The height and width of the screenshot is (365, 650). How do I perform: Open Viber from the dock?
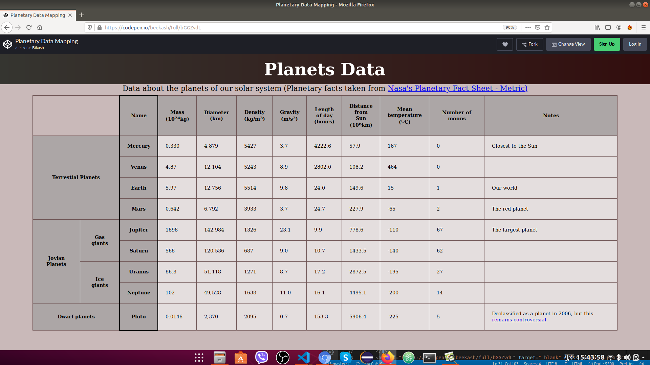pyautogui.click(x=262, y=358)
